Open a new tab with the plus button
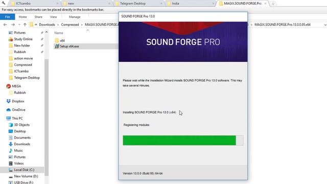327x184 pixels. click(x=273, y=4)
